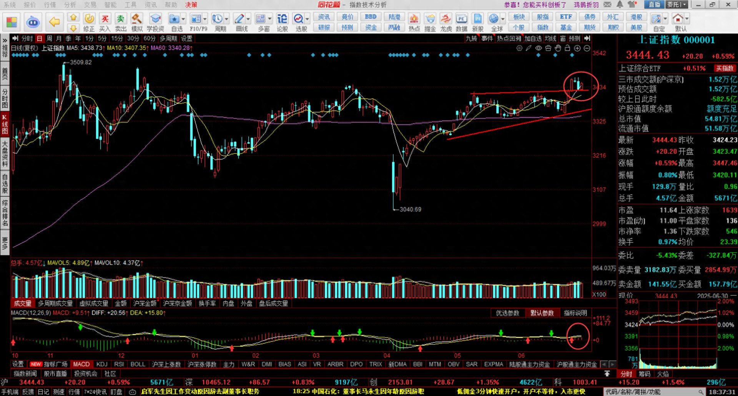738x396 pixels.
Task: Expand the 画线 dropdown arrow
Action: pyautogui.click(x=248, y=19)
